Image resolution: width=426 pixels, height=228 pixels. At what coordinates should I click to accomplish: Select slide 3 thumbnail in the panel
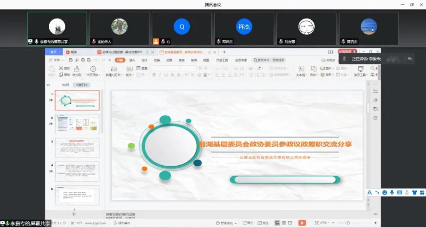77,148
